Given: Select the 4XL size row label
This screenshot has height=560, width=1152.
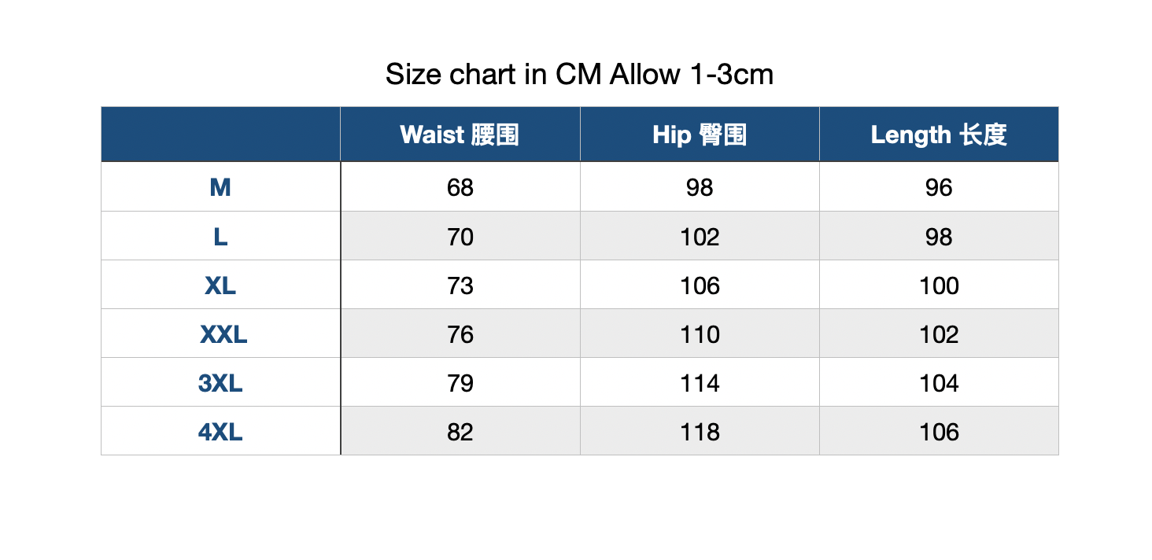Looking at the screenshot, I should pyautogui.click(x=220, y=431).
